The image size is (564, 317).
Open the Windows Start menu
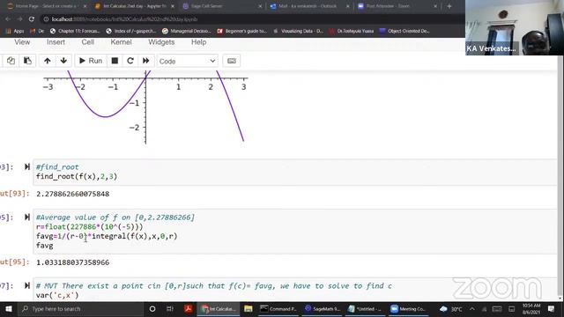8,309
